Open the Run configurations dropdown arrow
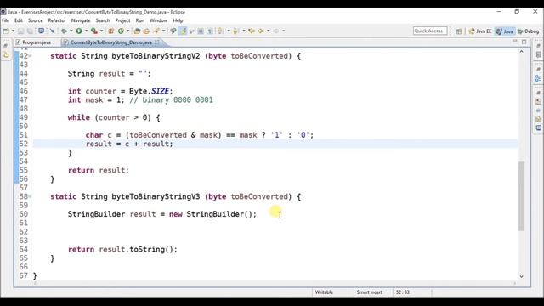This screenshot has width=544, height=306. 87,31
